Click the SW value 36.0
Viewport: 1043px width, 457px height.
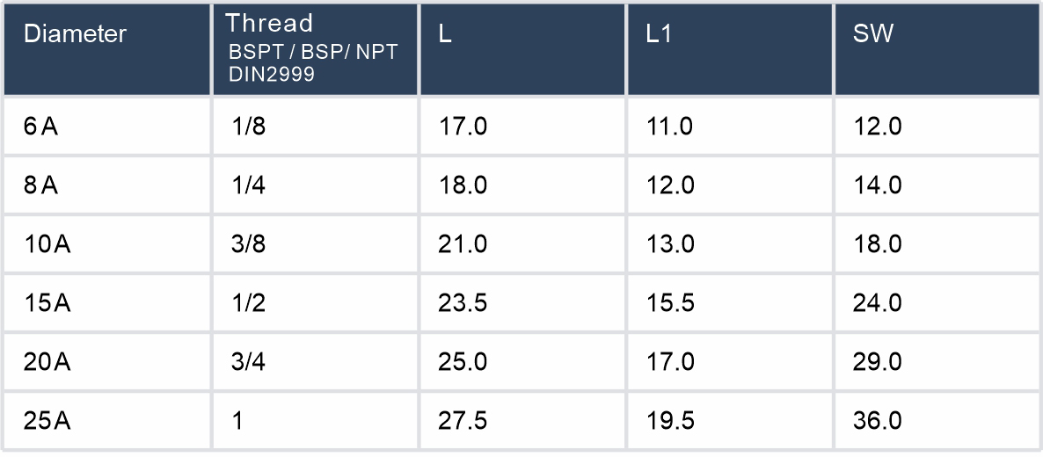coord(878,421)
